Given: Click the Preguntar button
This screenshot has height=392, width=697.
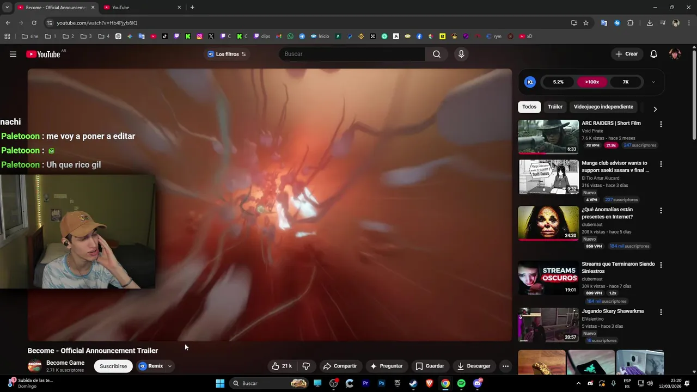Looking at the screenshot, I should [x=386, y=366].
